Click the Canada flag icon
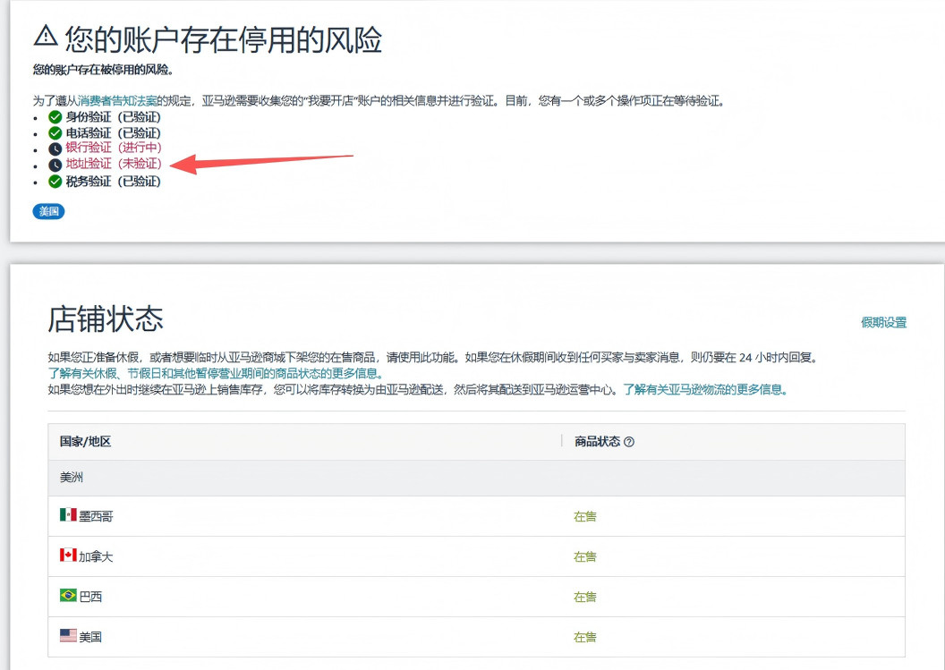Image resolution: width=945 pixels, height=670 pixels. [x=68, y=556]
